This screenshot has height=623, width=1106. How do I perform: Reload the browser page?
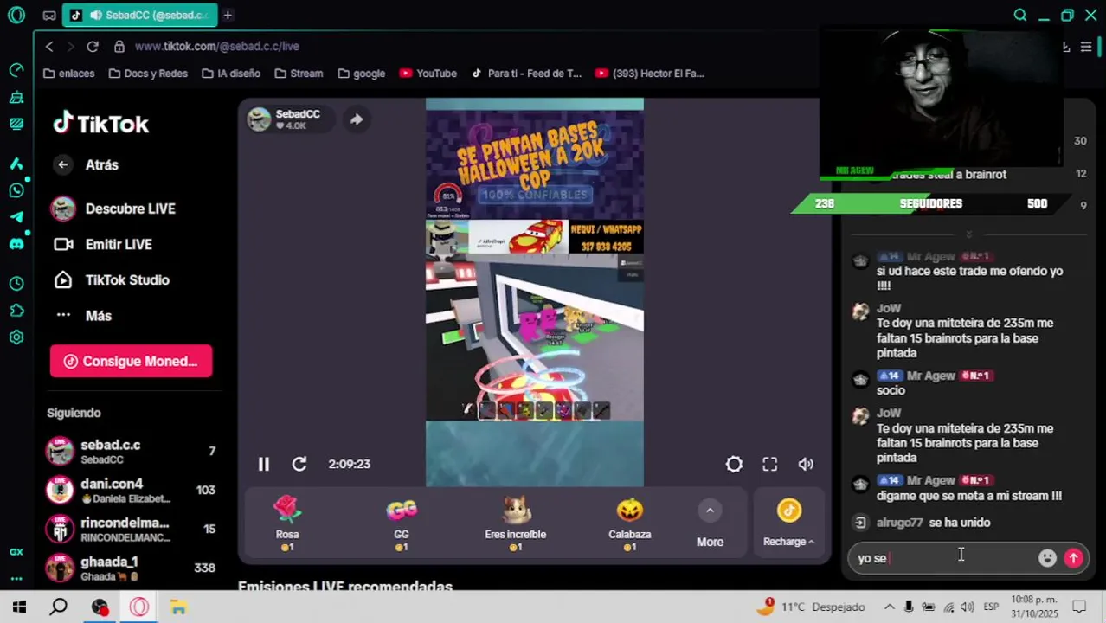[93, 46]
